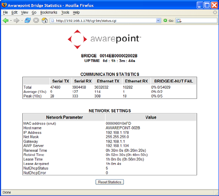Click the BRIDGE 0014EB000002002B heading
Viewport: 219px width, 196px height.
[x=109, y=56]
